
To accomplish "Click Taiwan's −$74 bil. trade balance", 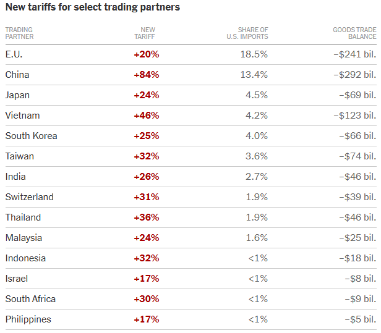I will click(x=357, y=156).
